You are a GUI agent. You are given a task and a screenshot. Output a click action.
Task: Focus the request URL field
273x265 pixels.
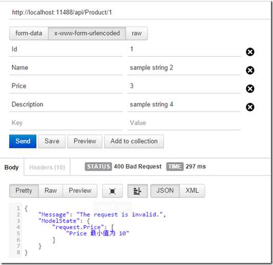click(139, 12)
